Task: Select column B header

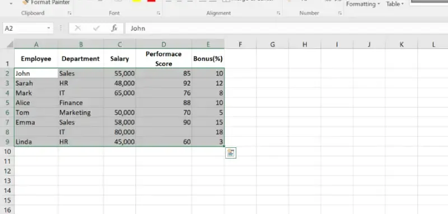Action: [x=81, y=44]
